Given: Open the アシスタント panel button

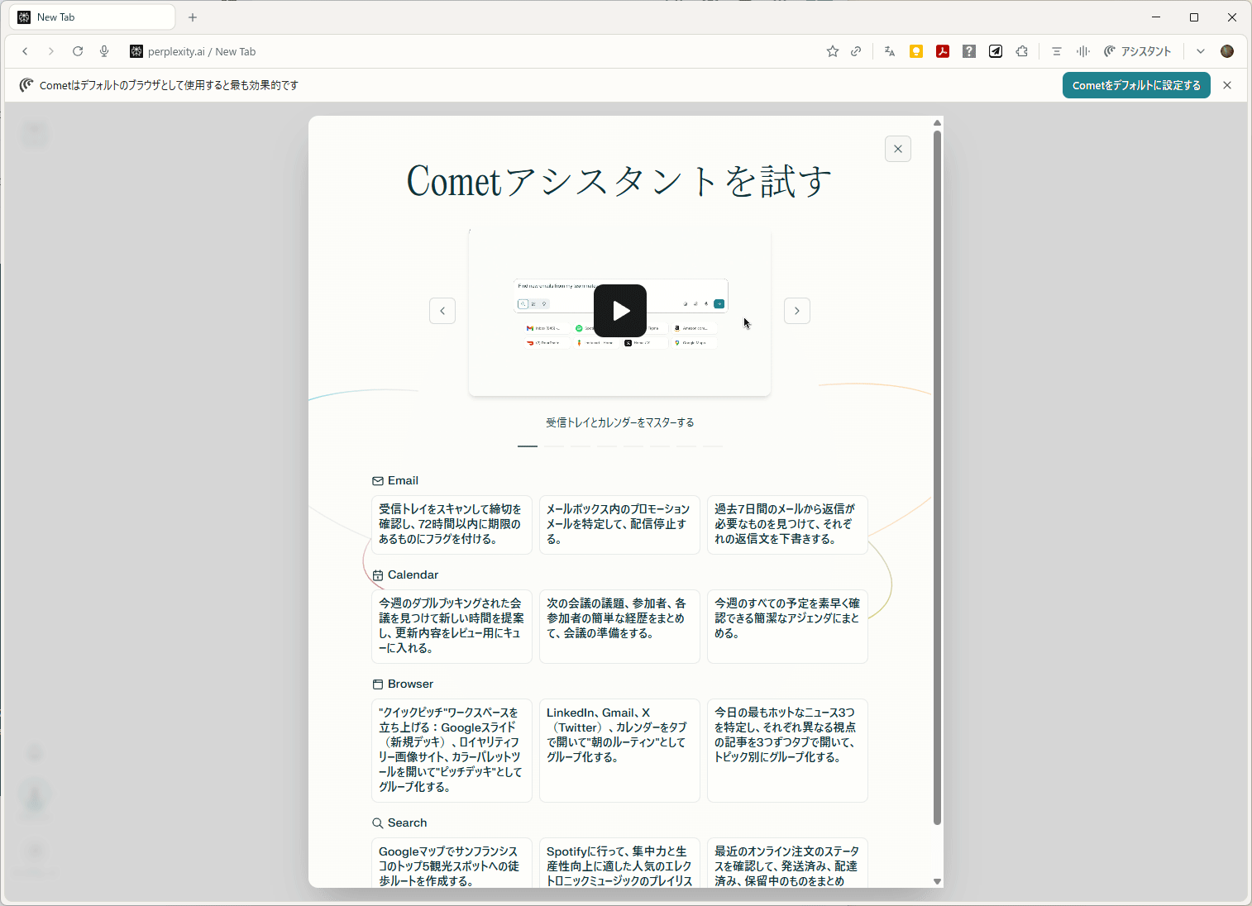Looking at the screenshot, I should (1138, 51).
